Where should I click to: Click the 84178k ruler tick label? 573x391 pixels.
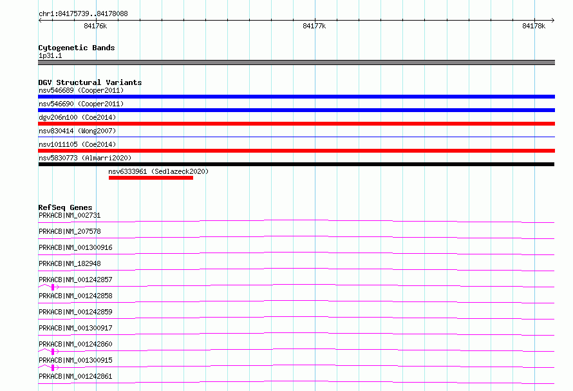pyautogui.click(x=534, y=26)
